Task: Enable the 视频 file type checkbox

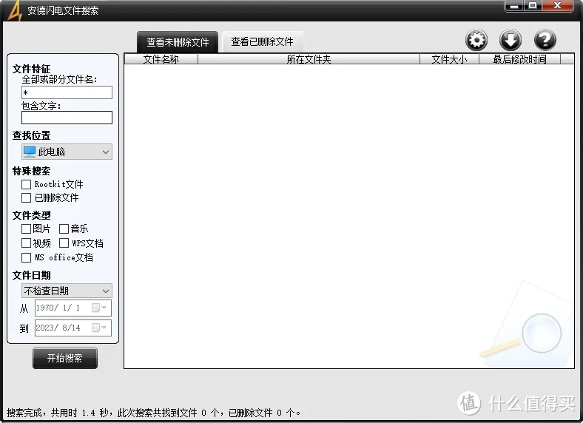Action: pyautogui.click(x=26, y=243)
